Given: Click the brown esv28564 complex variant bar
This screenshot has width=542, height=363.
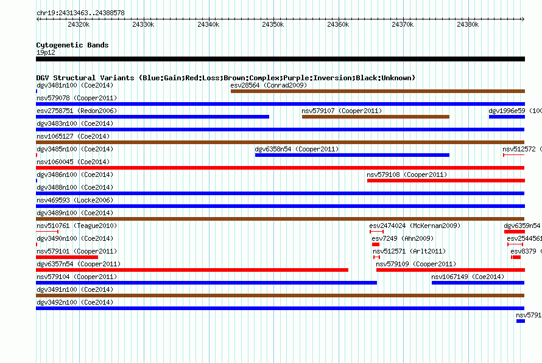Looking at the screenshot, I should pyautogui.click(x=378, y=91).
